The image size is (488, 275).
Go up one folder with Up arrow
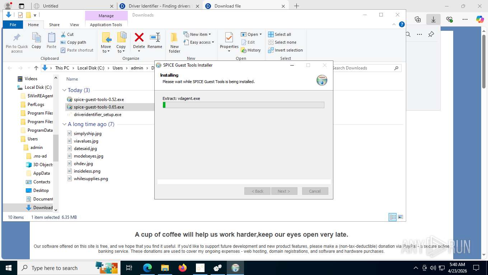(x=36, y=68)
